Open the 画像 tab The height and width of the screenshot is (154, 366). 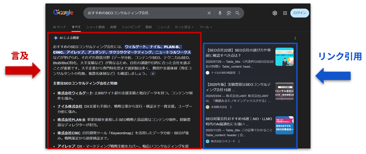tap(113, 27)
